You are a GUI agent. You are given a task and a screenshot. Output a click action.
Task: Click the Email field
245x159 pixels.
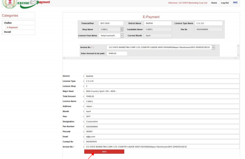pyautogui.click(x=161, y=136)
